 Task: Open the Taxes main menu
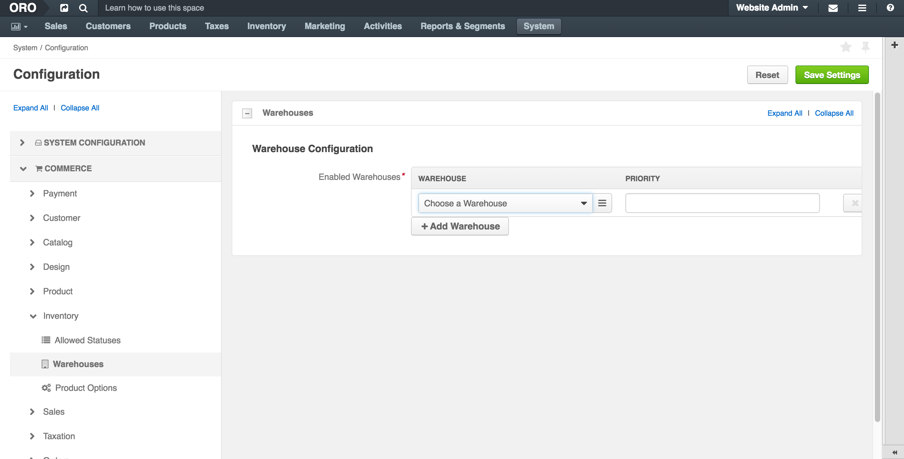(x=216, y=26)
